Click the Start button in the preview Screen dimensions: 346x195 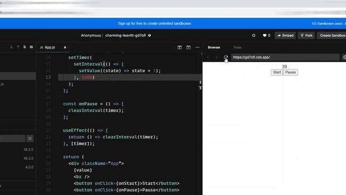coord(277,72)
